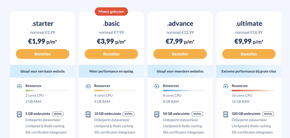Image resolution: width=290 pixels, height=138 pixels.
Task: Click the Resources gauge icon in advance plan
Action: tap(157, 86)
